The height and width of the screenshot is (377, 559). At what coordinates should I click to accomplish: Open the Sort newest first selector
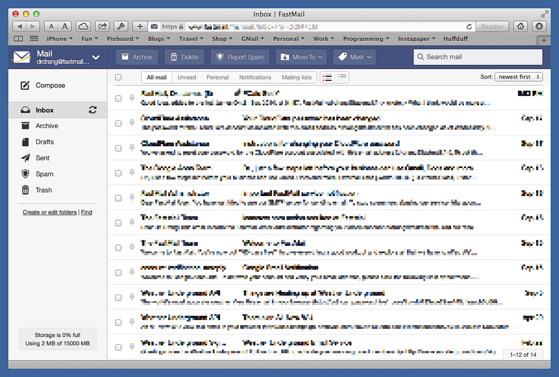[x=519, y=77]
